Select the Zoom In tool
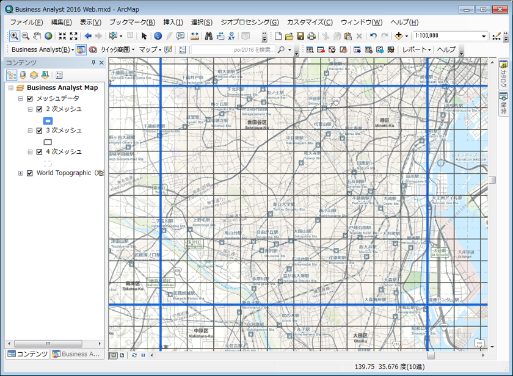The height and width of the screenshot is (376, 513). [14, 35]
